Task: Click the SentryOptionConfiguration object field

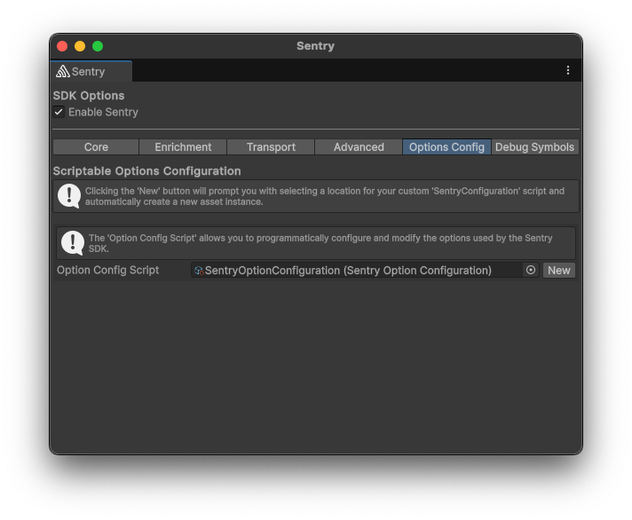Action: 355,270
